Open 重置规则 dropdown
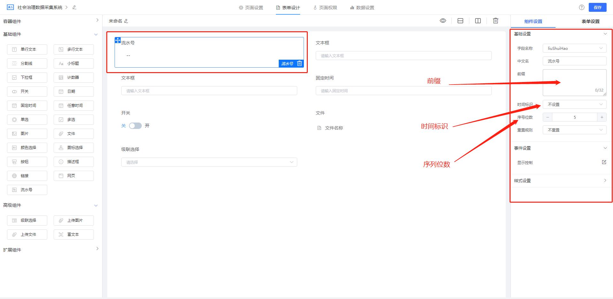The height and width of the screenshot is (299, 613). click(575, 130)
